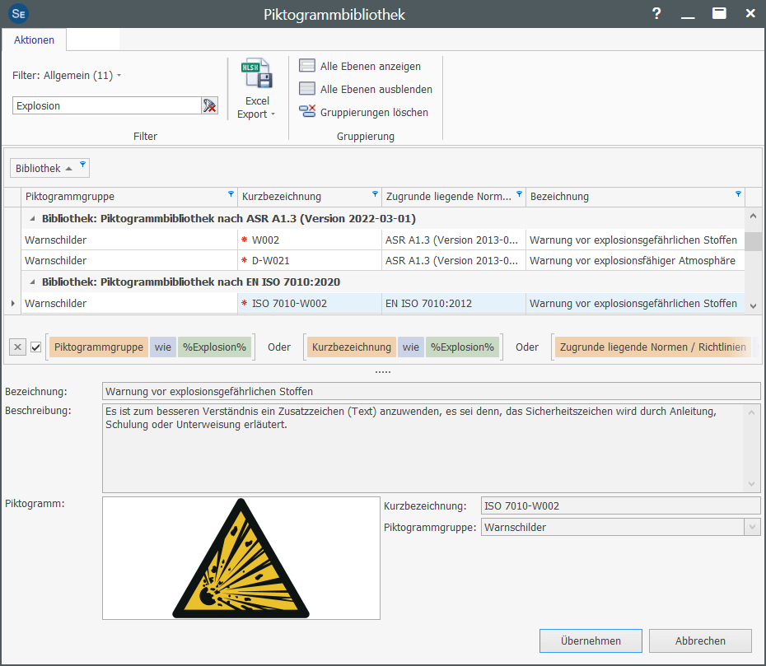Click the Alle Ebenen ausblenden icon

coord(307,89)
